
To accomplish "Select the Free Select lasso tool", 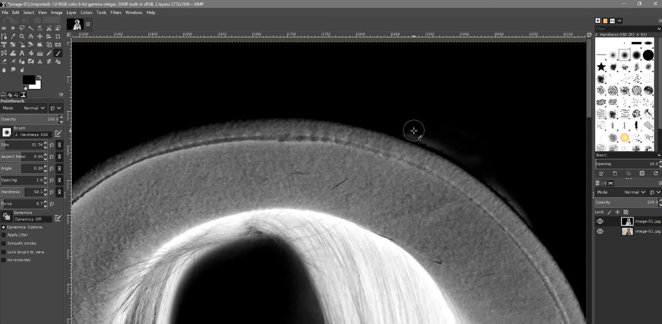I will pyautogui.click(x=22, y=28).
